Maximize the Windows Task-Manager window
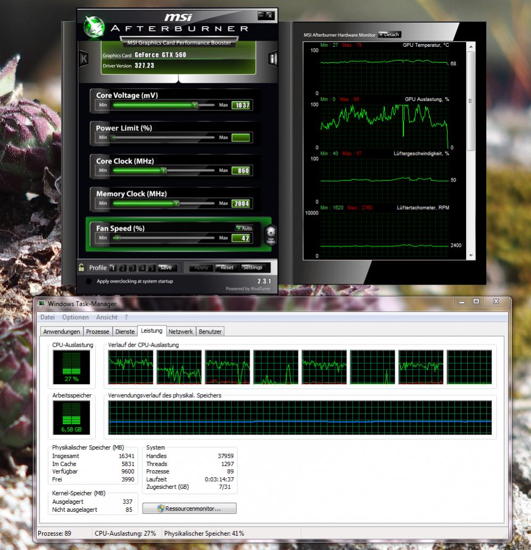The width and height of the screenshot is (531, 550). pos(476,301)
